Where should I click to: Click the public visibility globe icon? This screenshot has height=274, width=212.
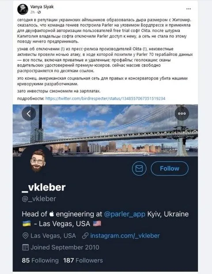(39, 12)
